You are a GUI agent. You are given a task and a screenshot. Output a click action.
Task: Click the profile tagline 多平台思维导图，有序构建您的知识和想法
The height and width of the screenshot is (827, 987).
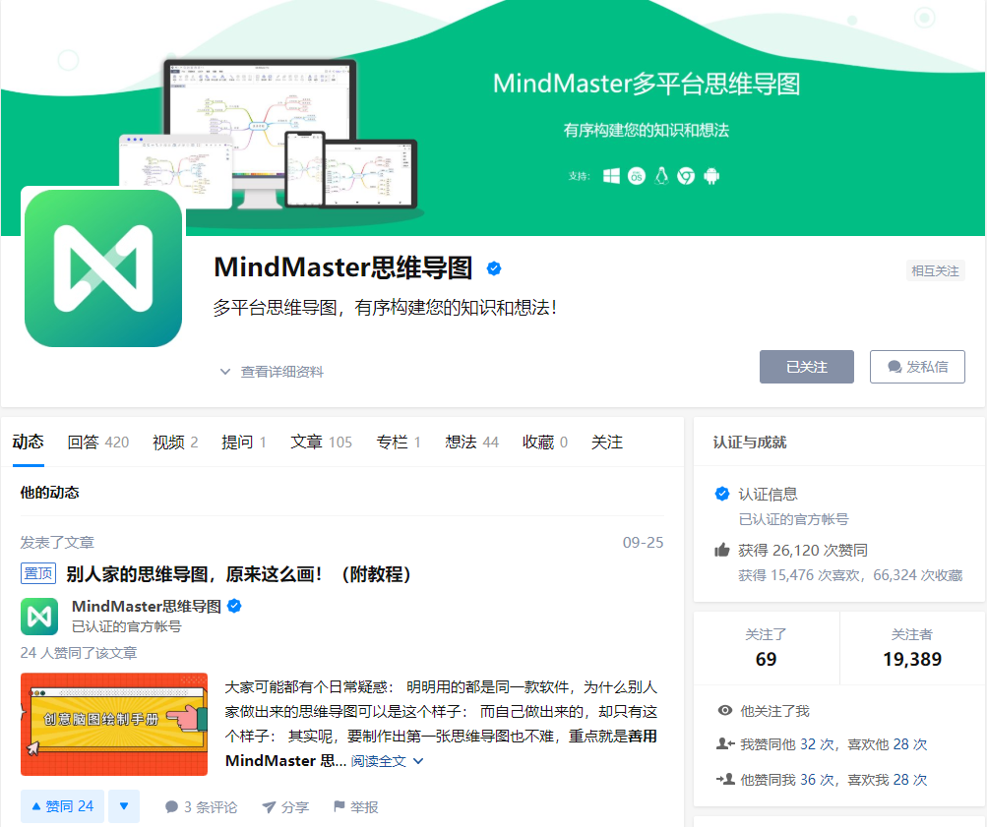click(x=385, y=308)
